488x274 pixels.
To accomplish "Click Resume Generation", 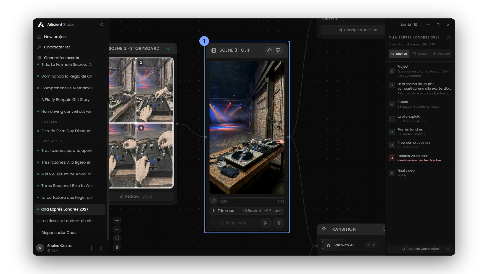I will coord(420,249).
